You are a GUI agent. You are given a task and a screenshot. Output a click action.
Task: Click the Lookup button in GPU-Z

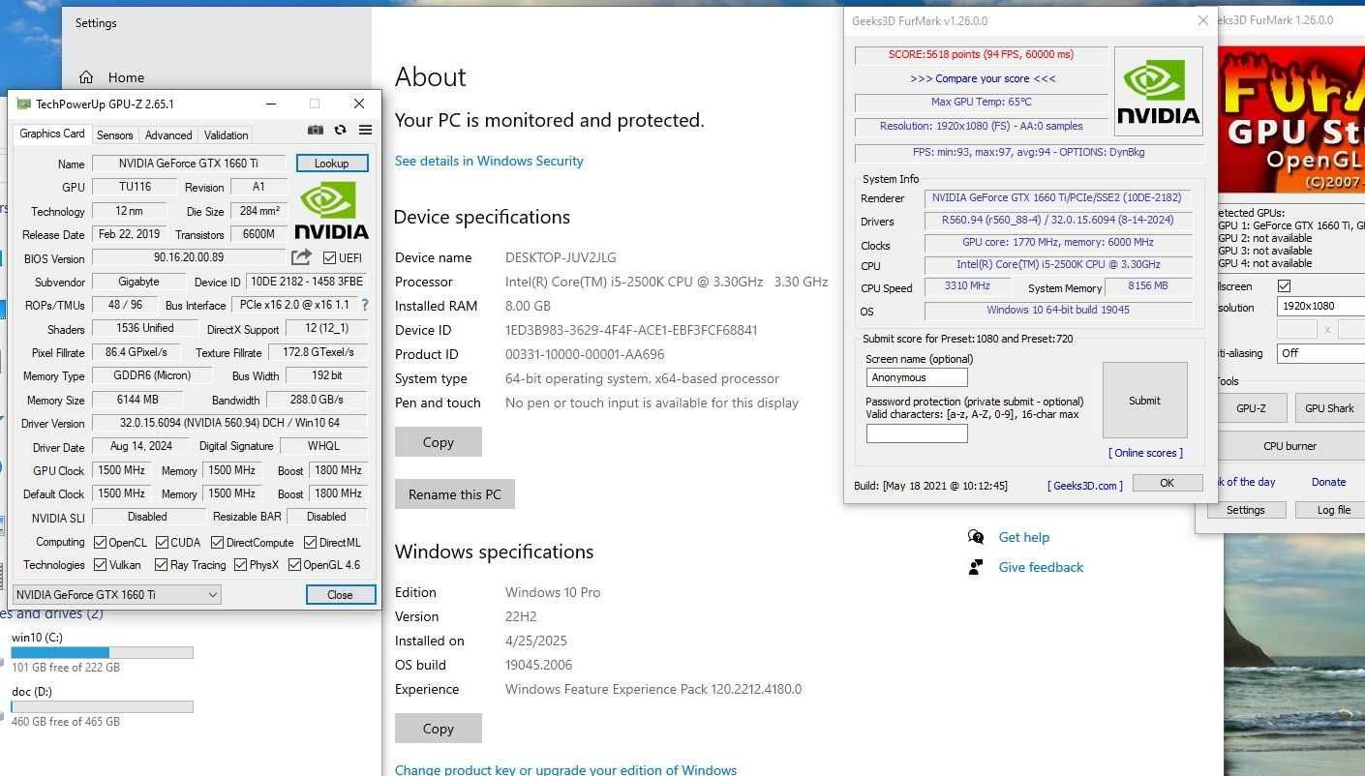[x=331, y=164]
